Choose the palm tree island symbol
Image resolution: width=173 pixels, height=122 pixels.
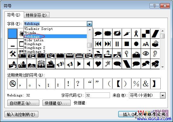[108, 54]
